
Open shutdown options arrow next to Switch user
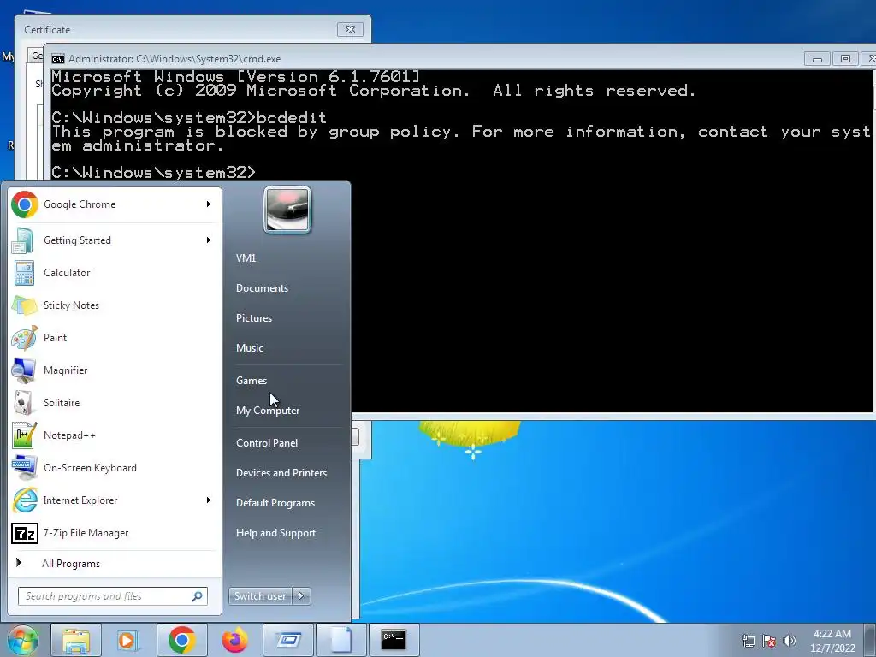click(302, 596)
